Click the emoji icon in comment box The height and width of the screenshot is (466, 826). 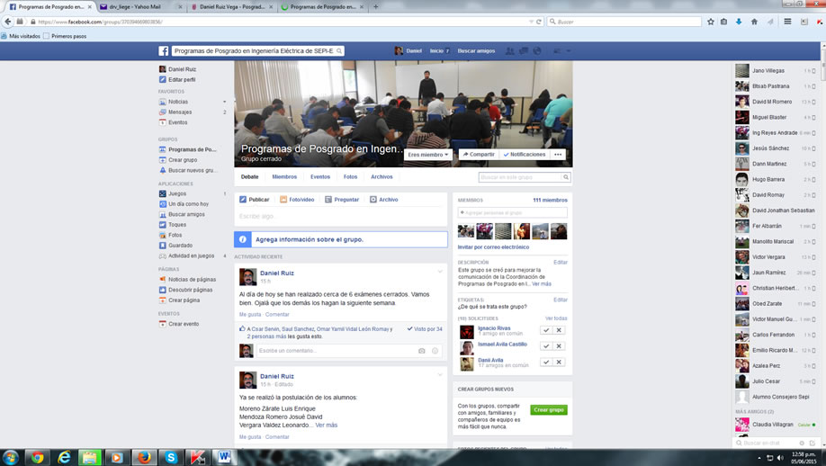435,351
